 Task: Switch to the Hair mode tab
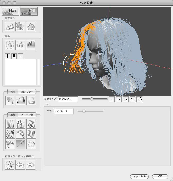[10, 11]
